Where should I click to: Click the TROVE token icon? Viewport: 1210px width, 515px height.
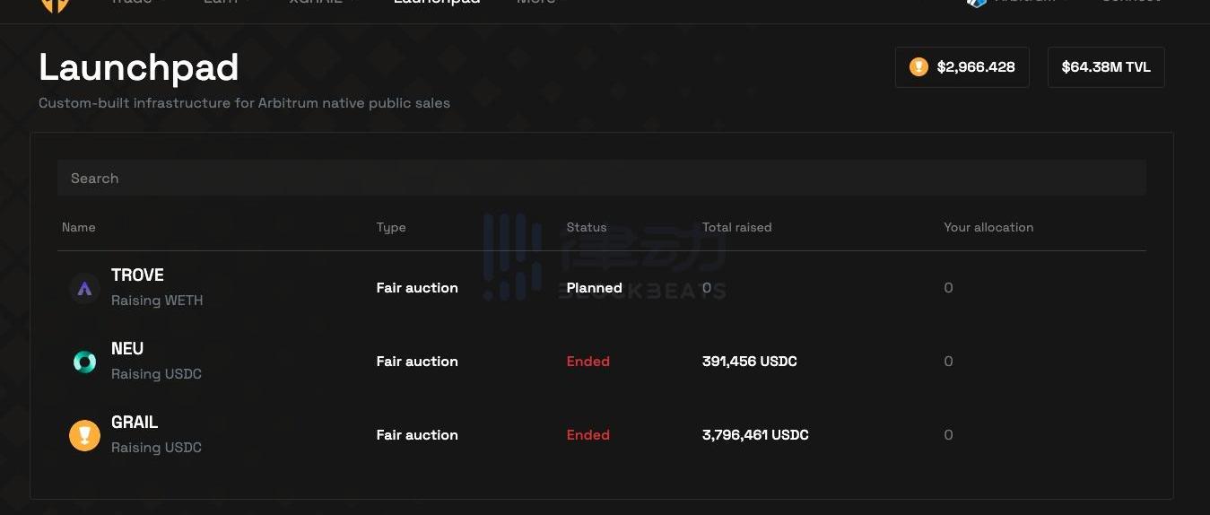pyautogui.click(x=84, y=289)
